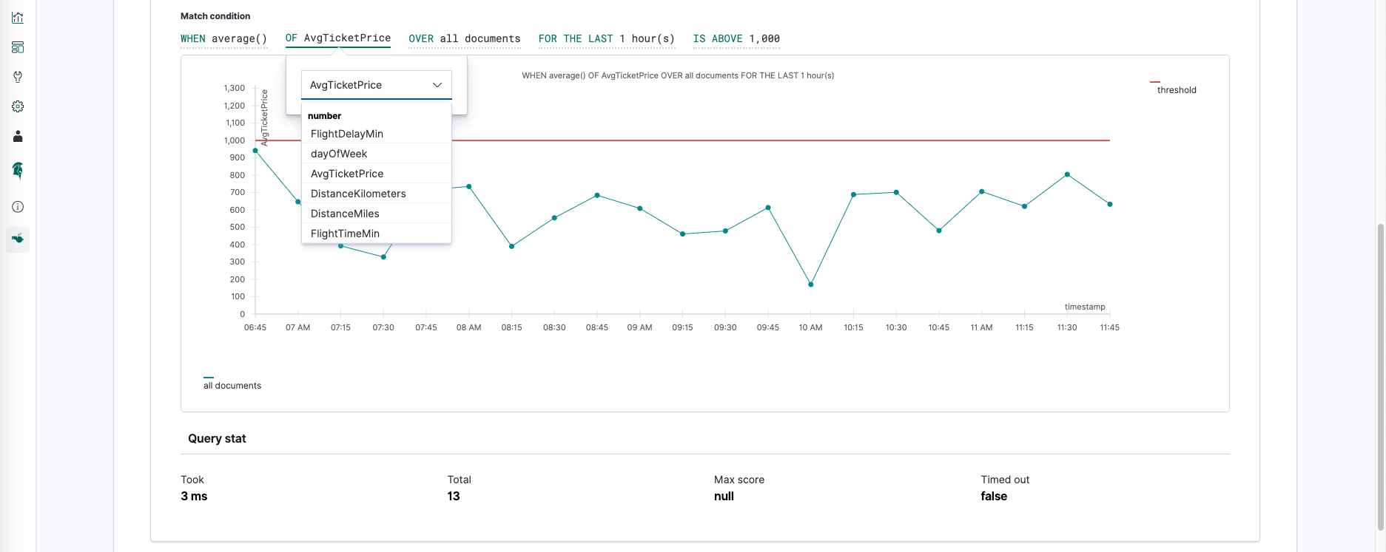
Task: Open the whistle alerting icon in sidebar
Action: click(x=18, y=239)
